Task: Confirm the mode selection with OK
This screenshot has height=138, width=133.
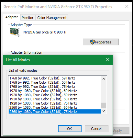Action: [70, 129]
